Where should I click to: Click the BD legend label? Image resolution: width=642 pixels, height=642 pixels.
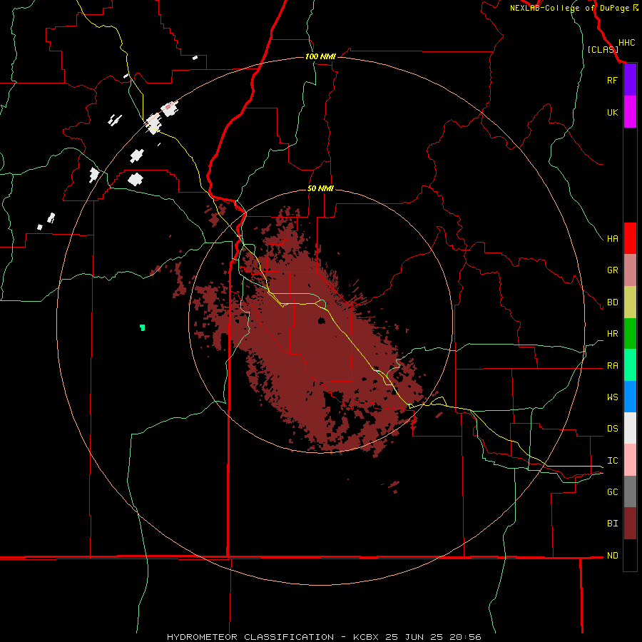(x=613, y=302)
